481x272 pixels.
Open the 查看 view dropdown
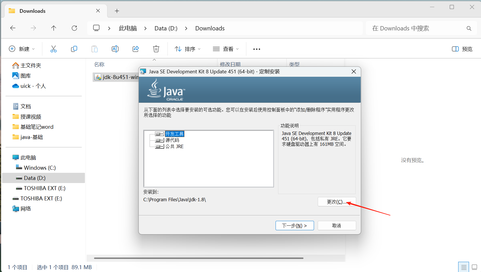point(226,49)
